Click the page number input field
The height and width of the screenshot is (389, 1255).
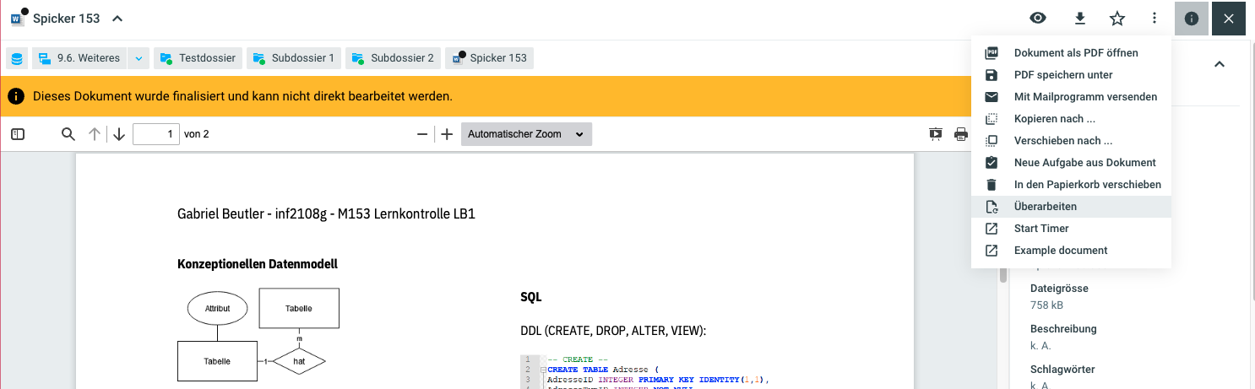click(x=156, y=134)
